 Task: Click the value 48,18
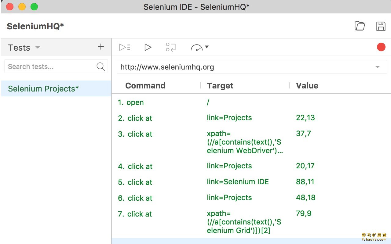click(x=305, y=198)
